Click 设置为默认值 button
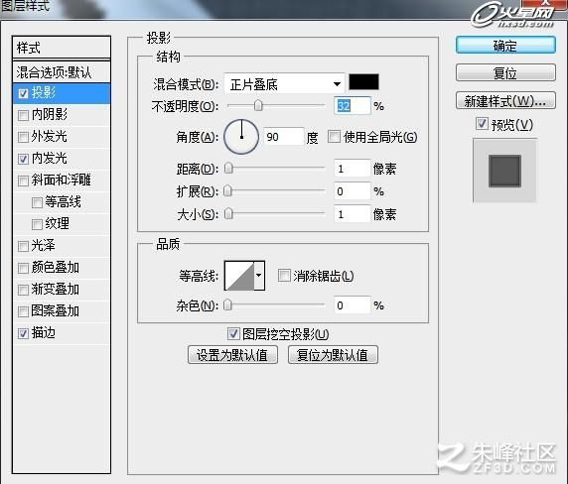This screenshot has width=568, height=484. click(232, 355)
